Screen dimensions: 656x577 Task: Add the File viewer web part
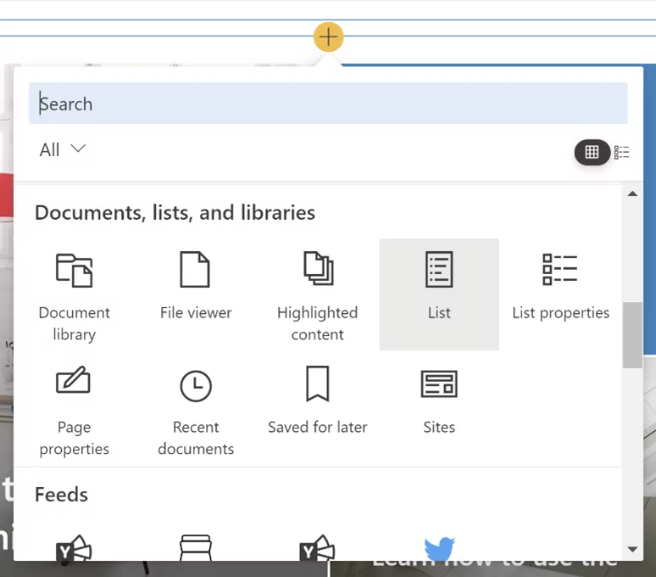196,294
